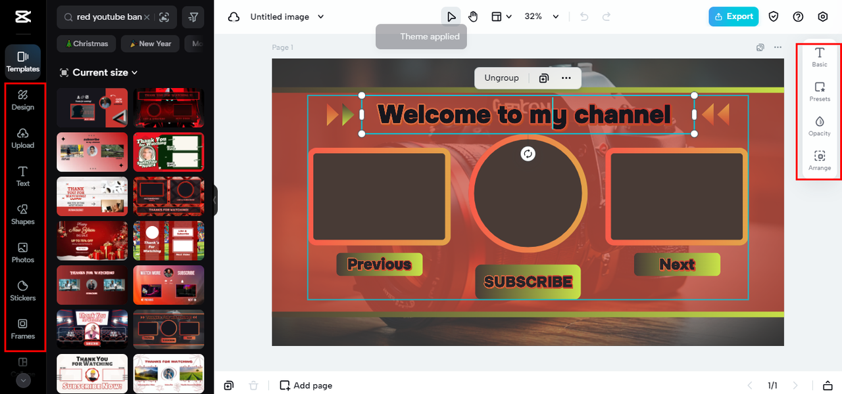Select the Next label on canvas
The width and height of the screenshot is (842, 394).
pyautogui.click(x=677, y=264)
